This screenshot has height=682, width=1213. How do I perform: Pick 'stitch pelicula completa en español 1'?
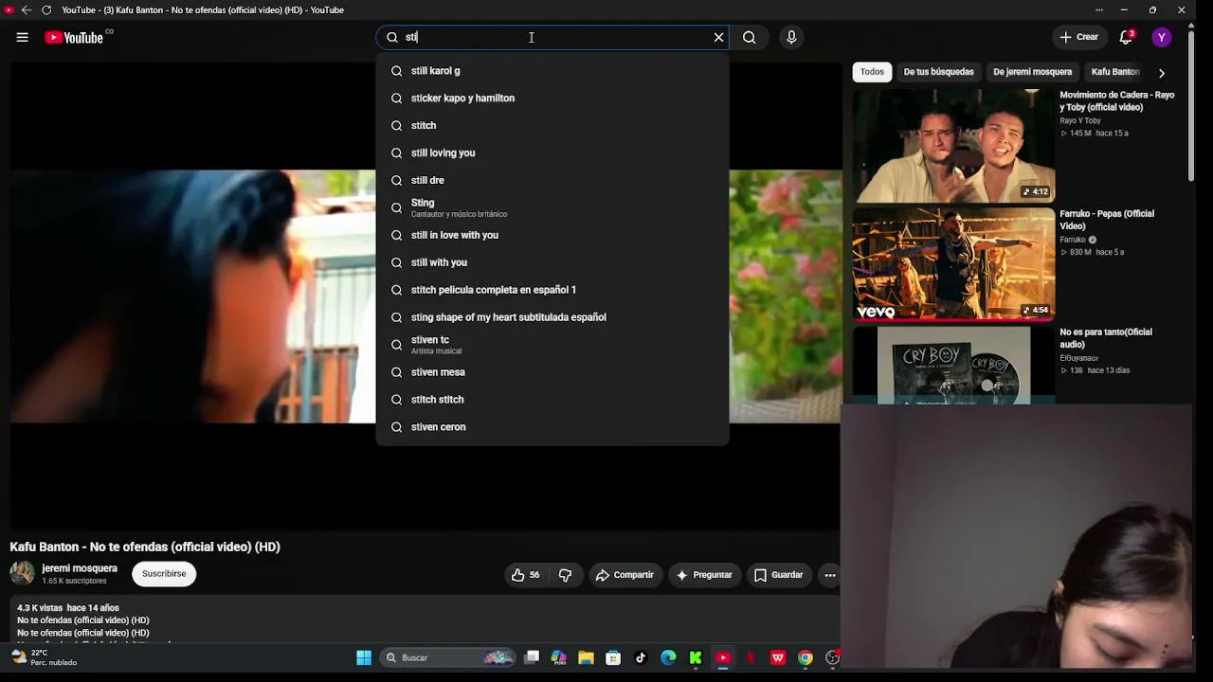pyautogui.click(x=552, y=291)
